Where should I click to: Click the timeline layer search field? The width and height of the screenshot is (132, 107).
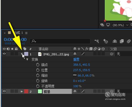60,41
